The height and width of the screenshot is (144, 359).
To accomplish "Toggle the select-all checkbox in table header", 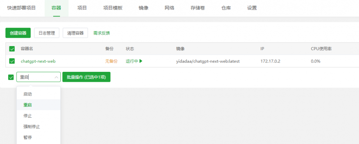I will pos(12,49).
